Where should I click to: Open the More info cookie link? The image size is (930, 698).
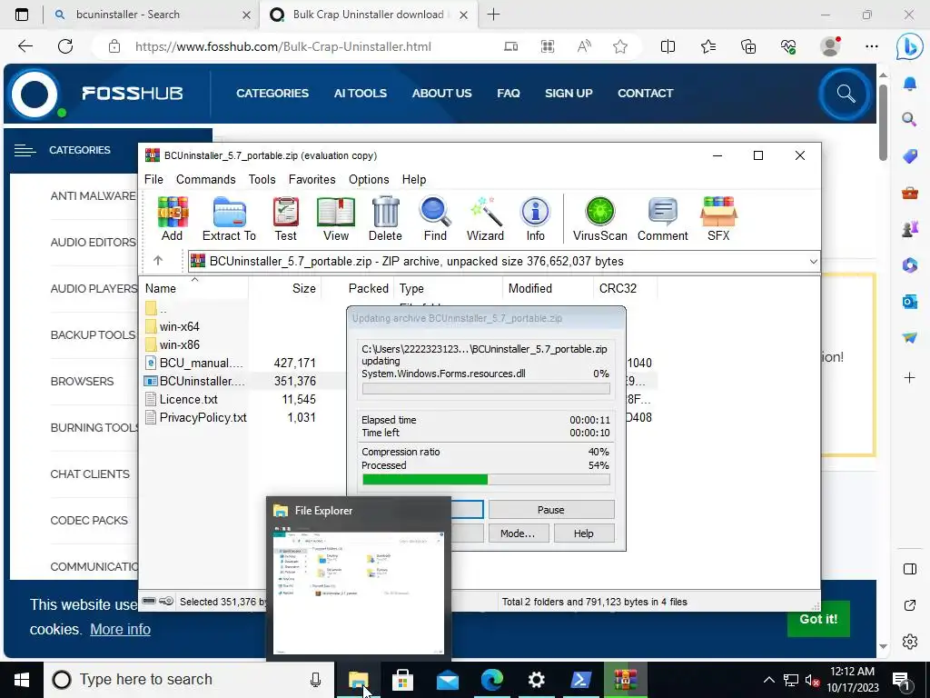point(121,629)
